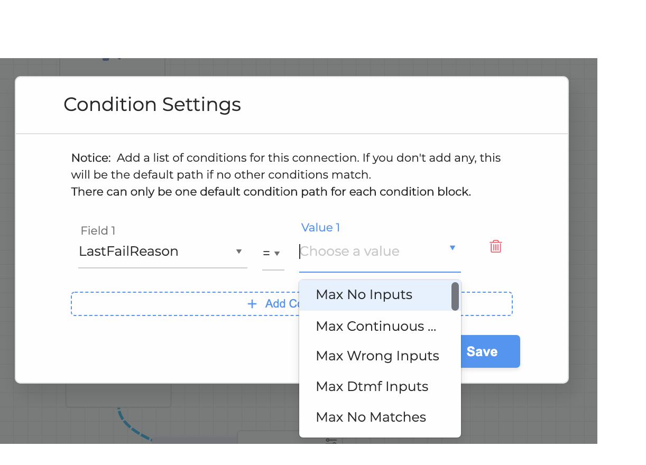Select Max Dtmf Inputs value
This screenshot has width=646, height=465.
point(372,386)
